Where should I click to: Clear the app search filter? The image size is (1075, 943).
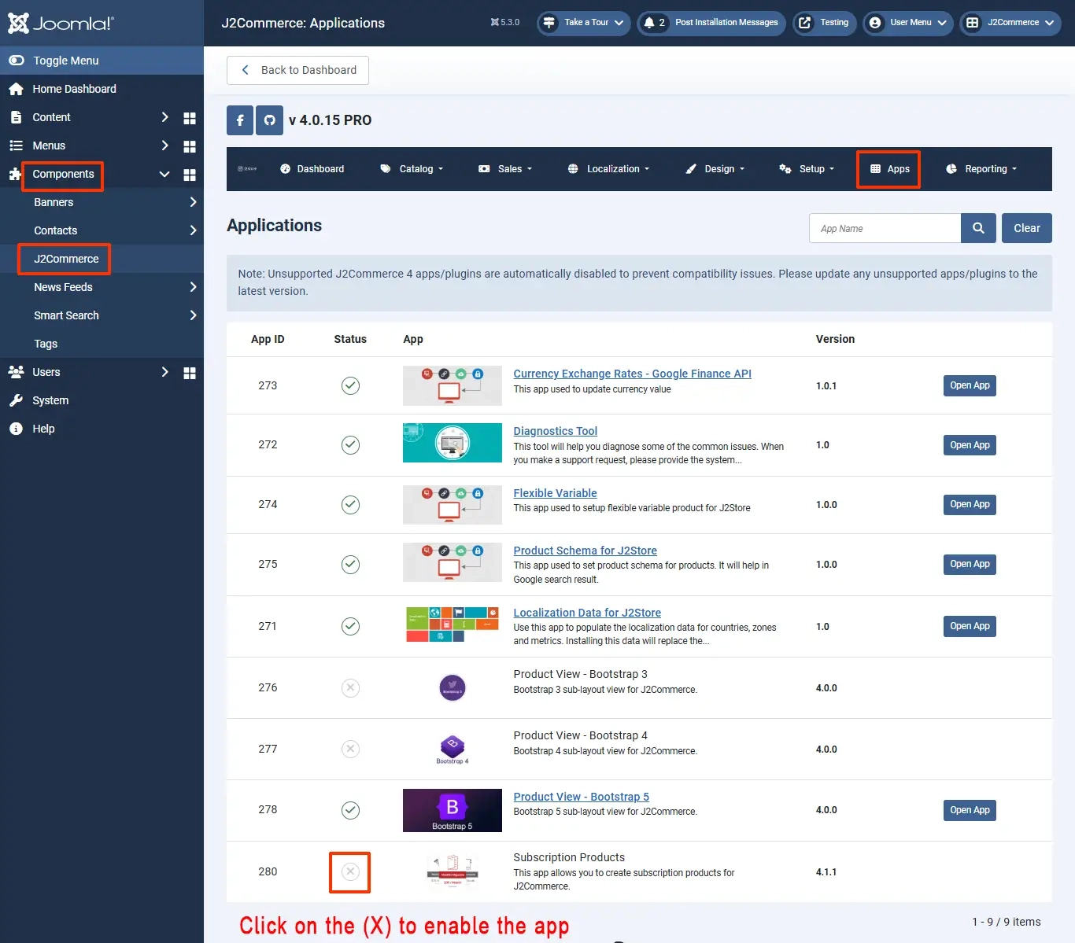[x=1027, y=228]
